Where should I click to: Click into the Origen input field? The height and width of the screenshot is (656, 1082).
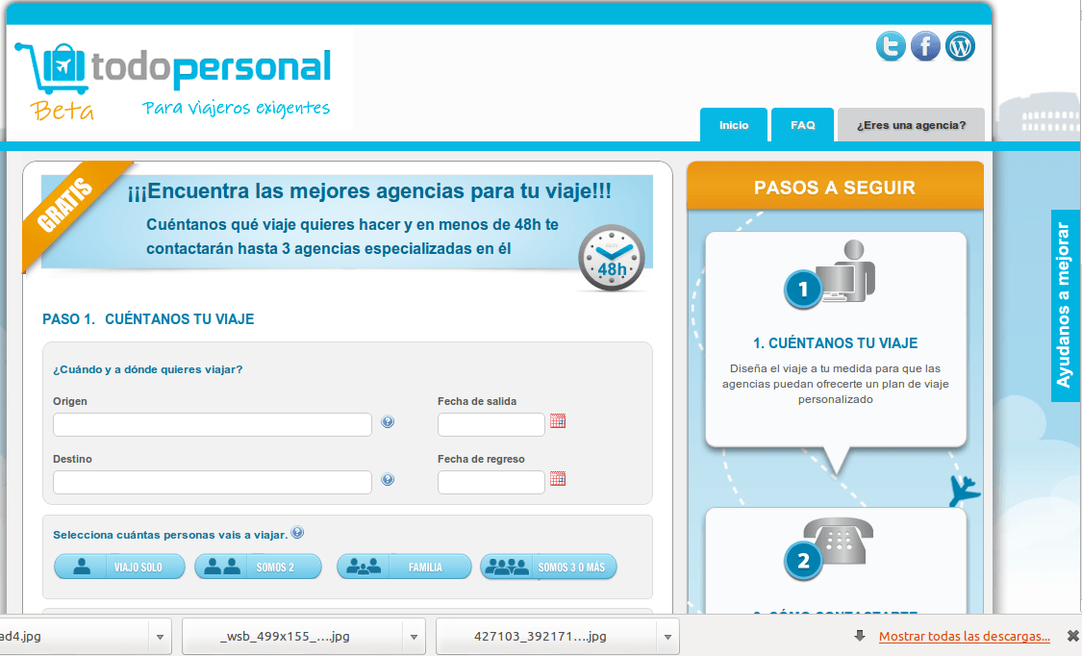pyautogui.click(x=212, y=424)
